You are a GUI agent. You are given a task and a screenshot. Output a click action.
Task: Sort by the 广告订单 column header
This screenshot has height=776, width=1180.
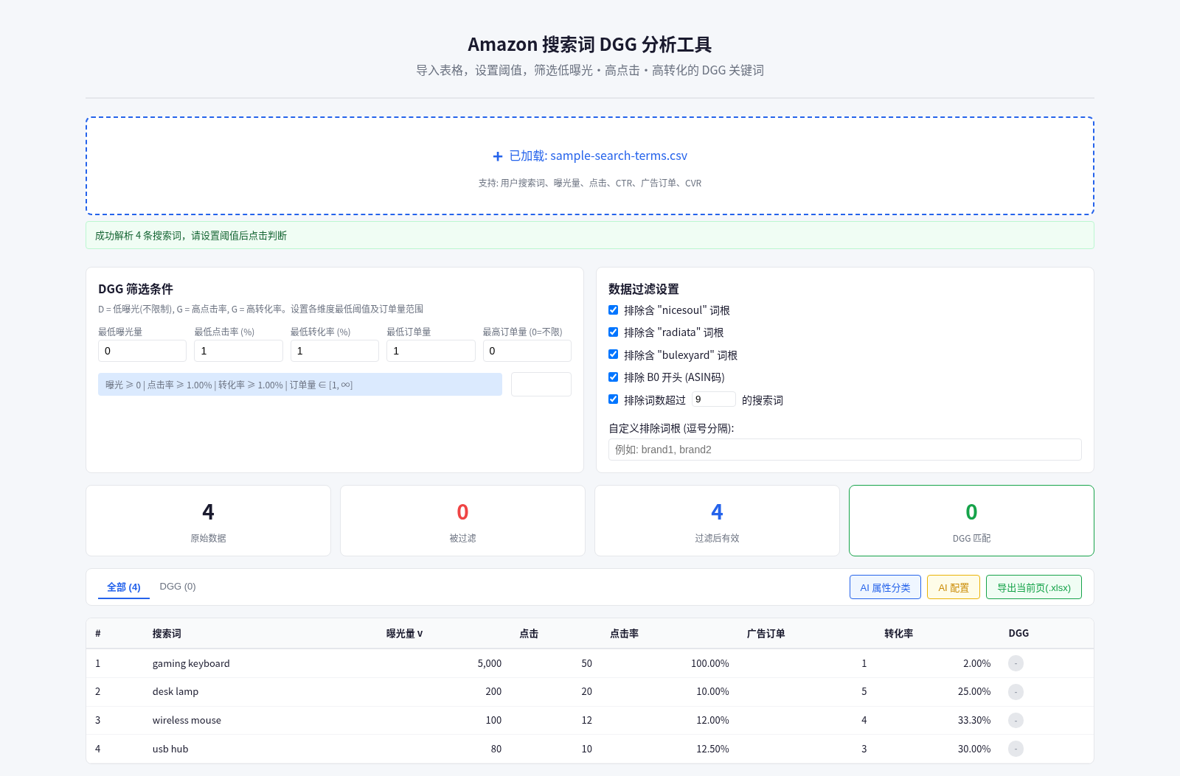[x=766, y=634]
